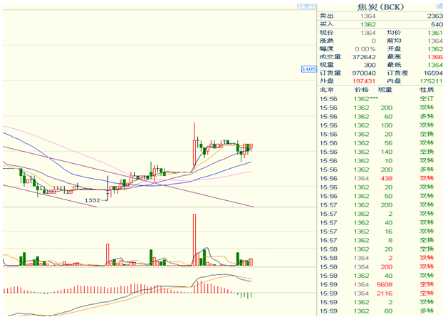The image size is (443, 317).
Task: Click the left arrow chart scroll icon
Action: point(302,6)
